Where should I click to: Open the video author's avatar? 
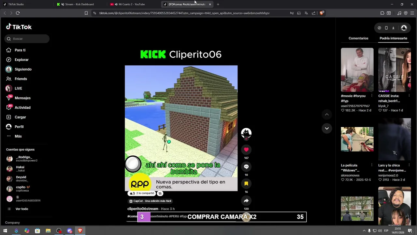point(246,133)
